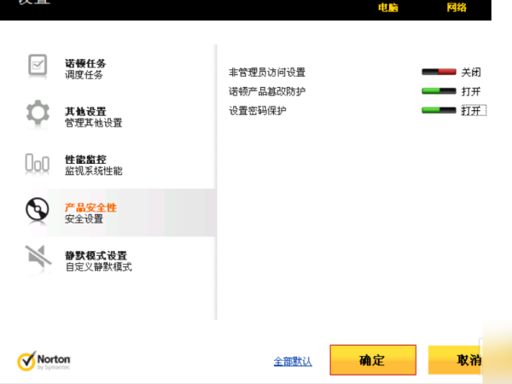Click the 全部默认 link
Screen dimensions: 512x384
pyautogui.click(x=293, y=362)
